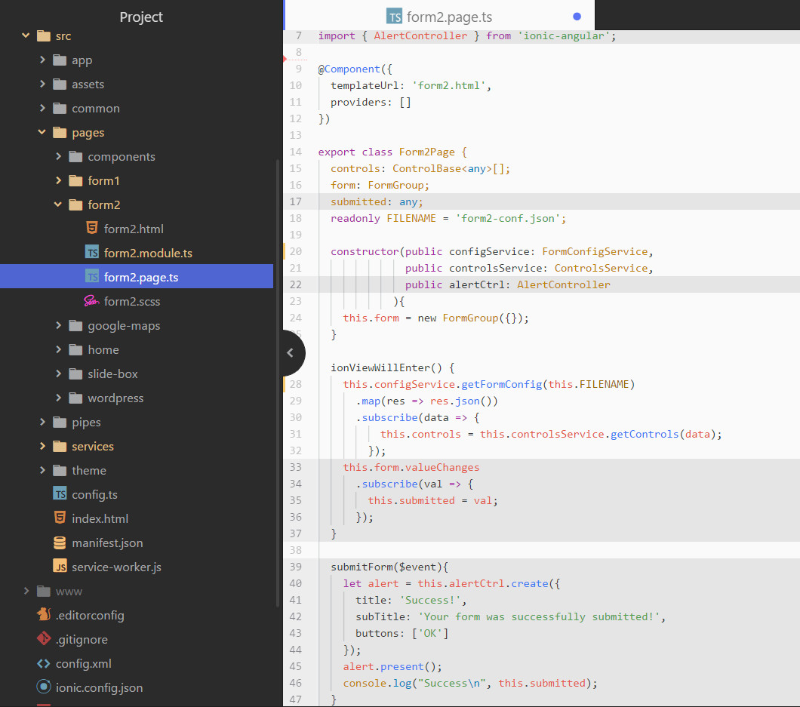
Task: Click the slide-box folder icon
Action: click(75, 374)
